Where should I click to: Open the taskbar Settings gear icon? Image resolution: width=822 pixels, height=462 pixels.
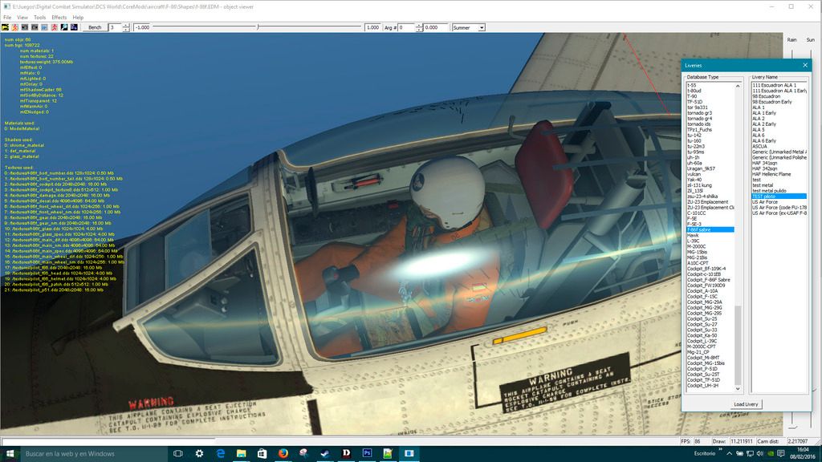(x=199, y=453)
